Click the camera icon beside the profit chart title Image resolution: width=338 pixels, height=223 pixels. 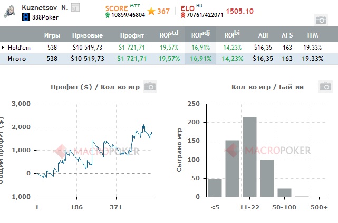[150, 87]
